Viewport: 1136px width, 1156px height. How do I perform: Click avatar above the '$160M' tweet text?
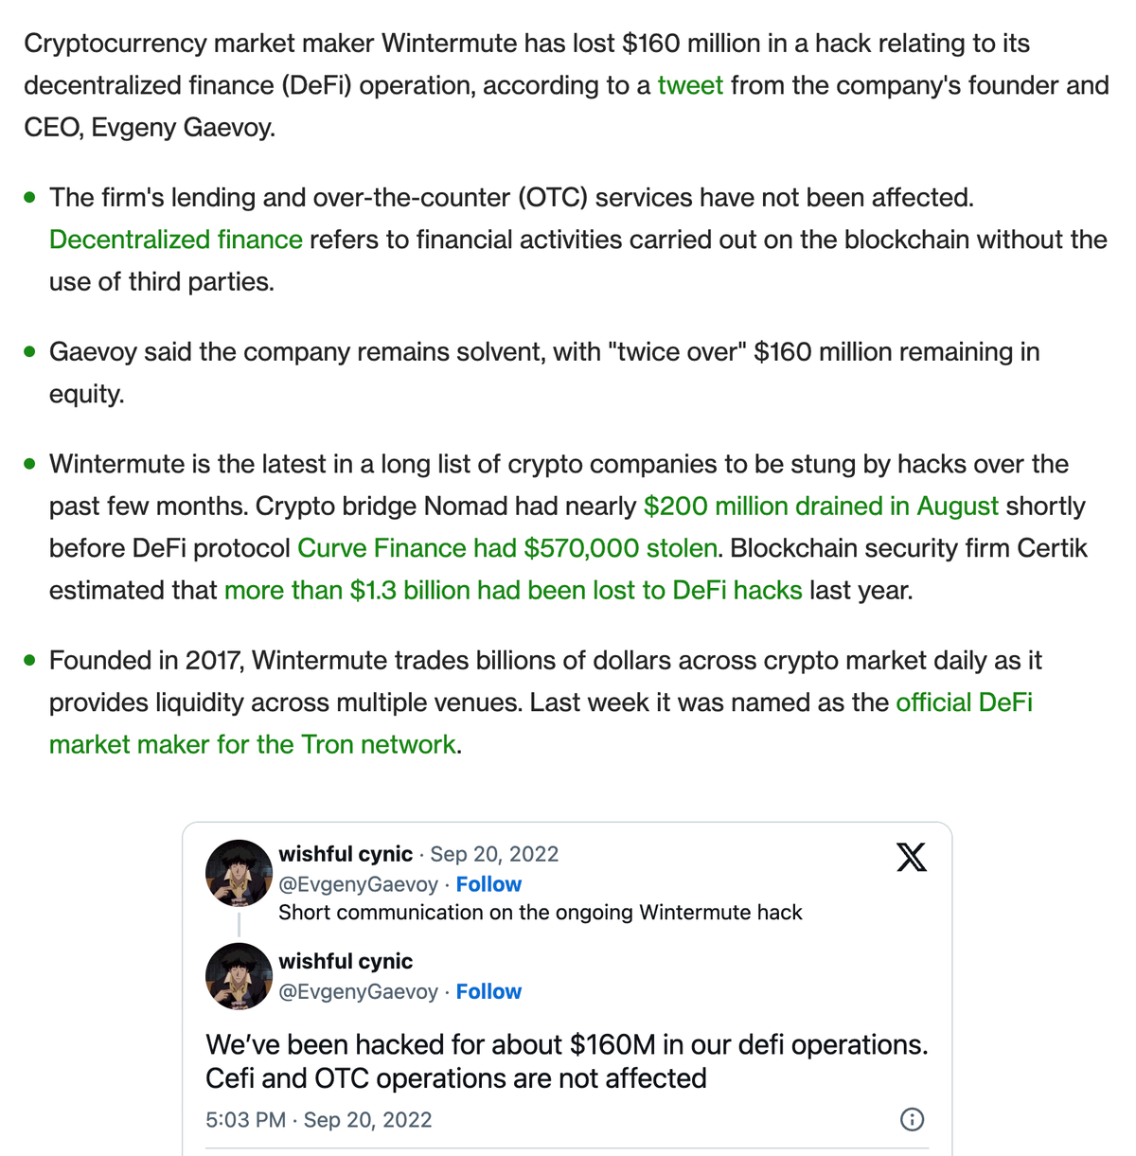[x=239, y=976]
